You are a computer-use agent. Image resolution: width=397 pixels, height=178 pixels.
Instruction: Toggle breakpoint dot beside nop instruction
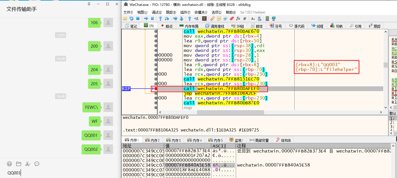[x=156, y=108]
